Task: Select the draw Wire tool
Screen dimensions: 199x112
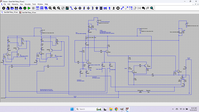Action: (x=71, y=8)
